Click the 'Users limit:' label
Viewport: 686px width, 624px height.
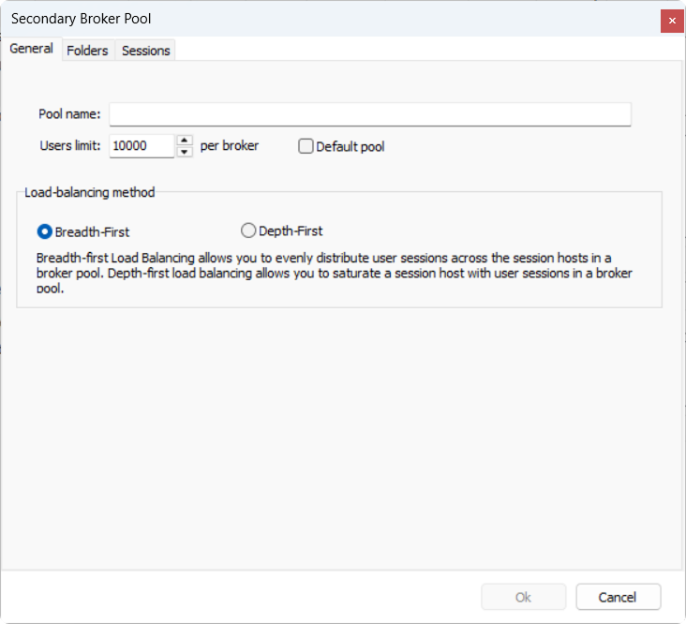(x=70, y=145)
